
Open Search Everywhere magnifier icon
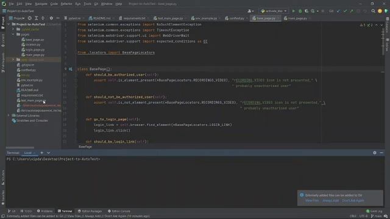tap(373, 11)
